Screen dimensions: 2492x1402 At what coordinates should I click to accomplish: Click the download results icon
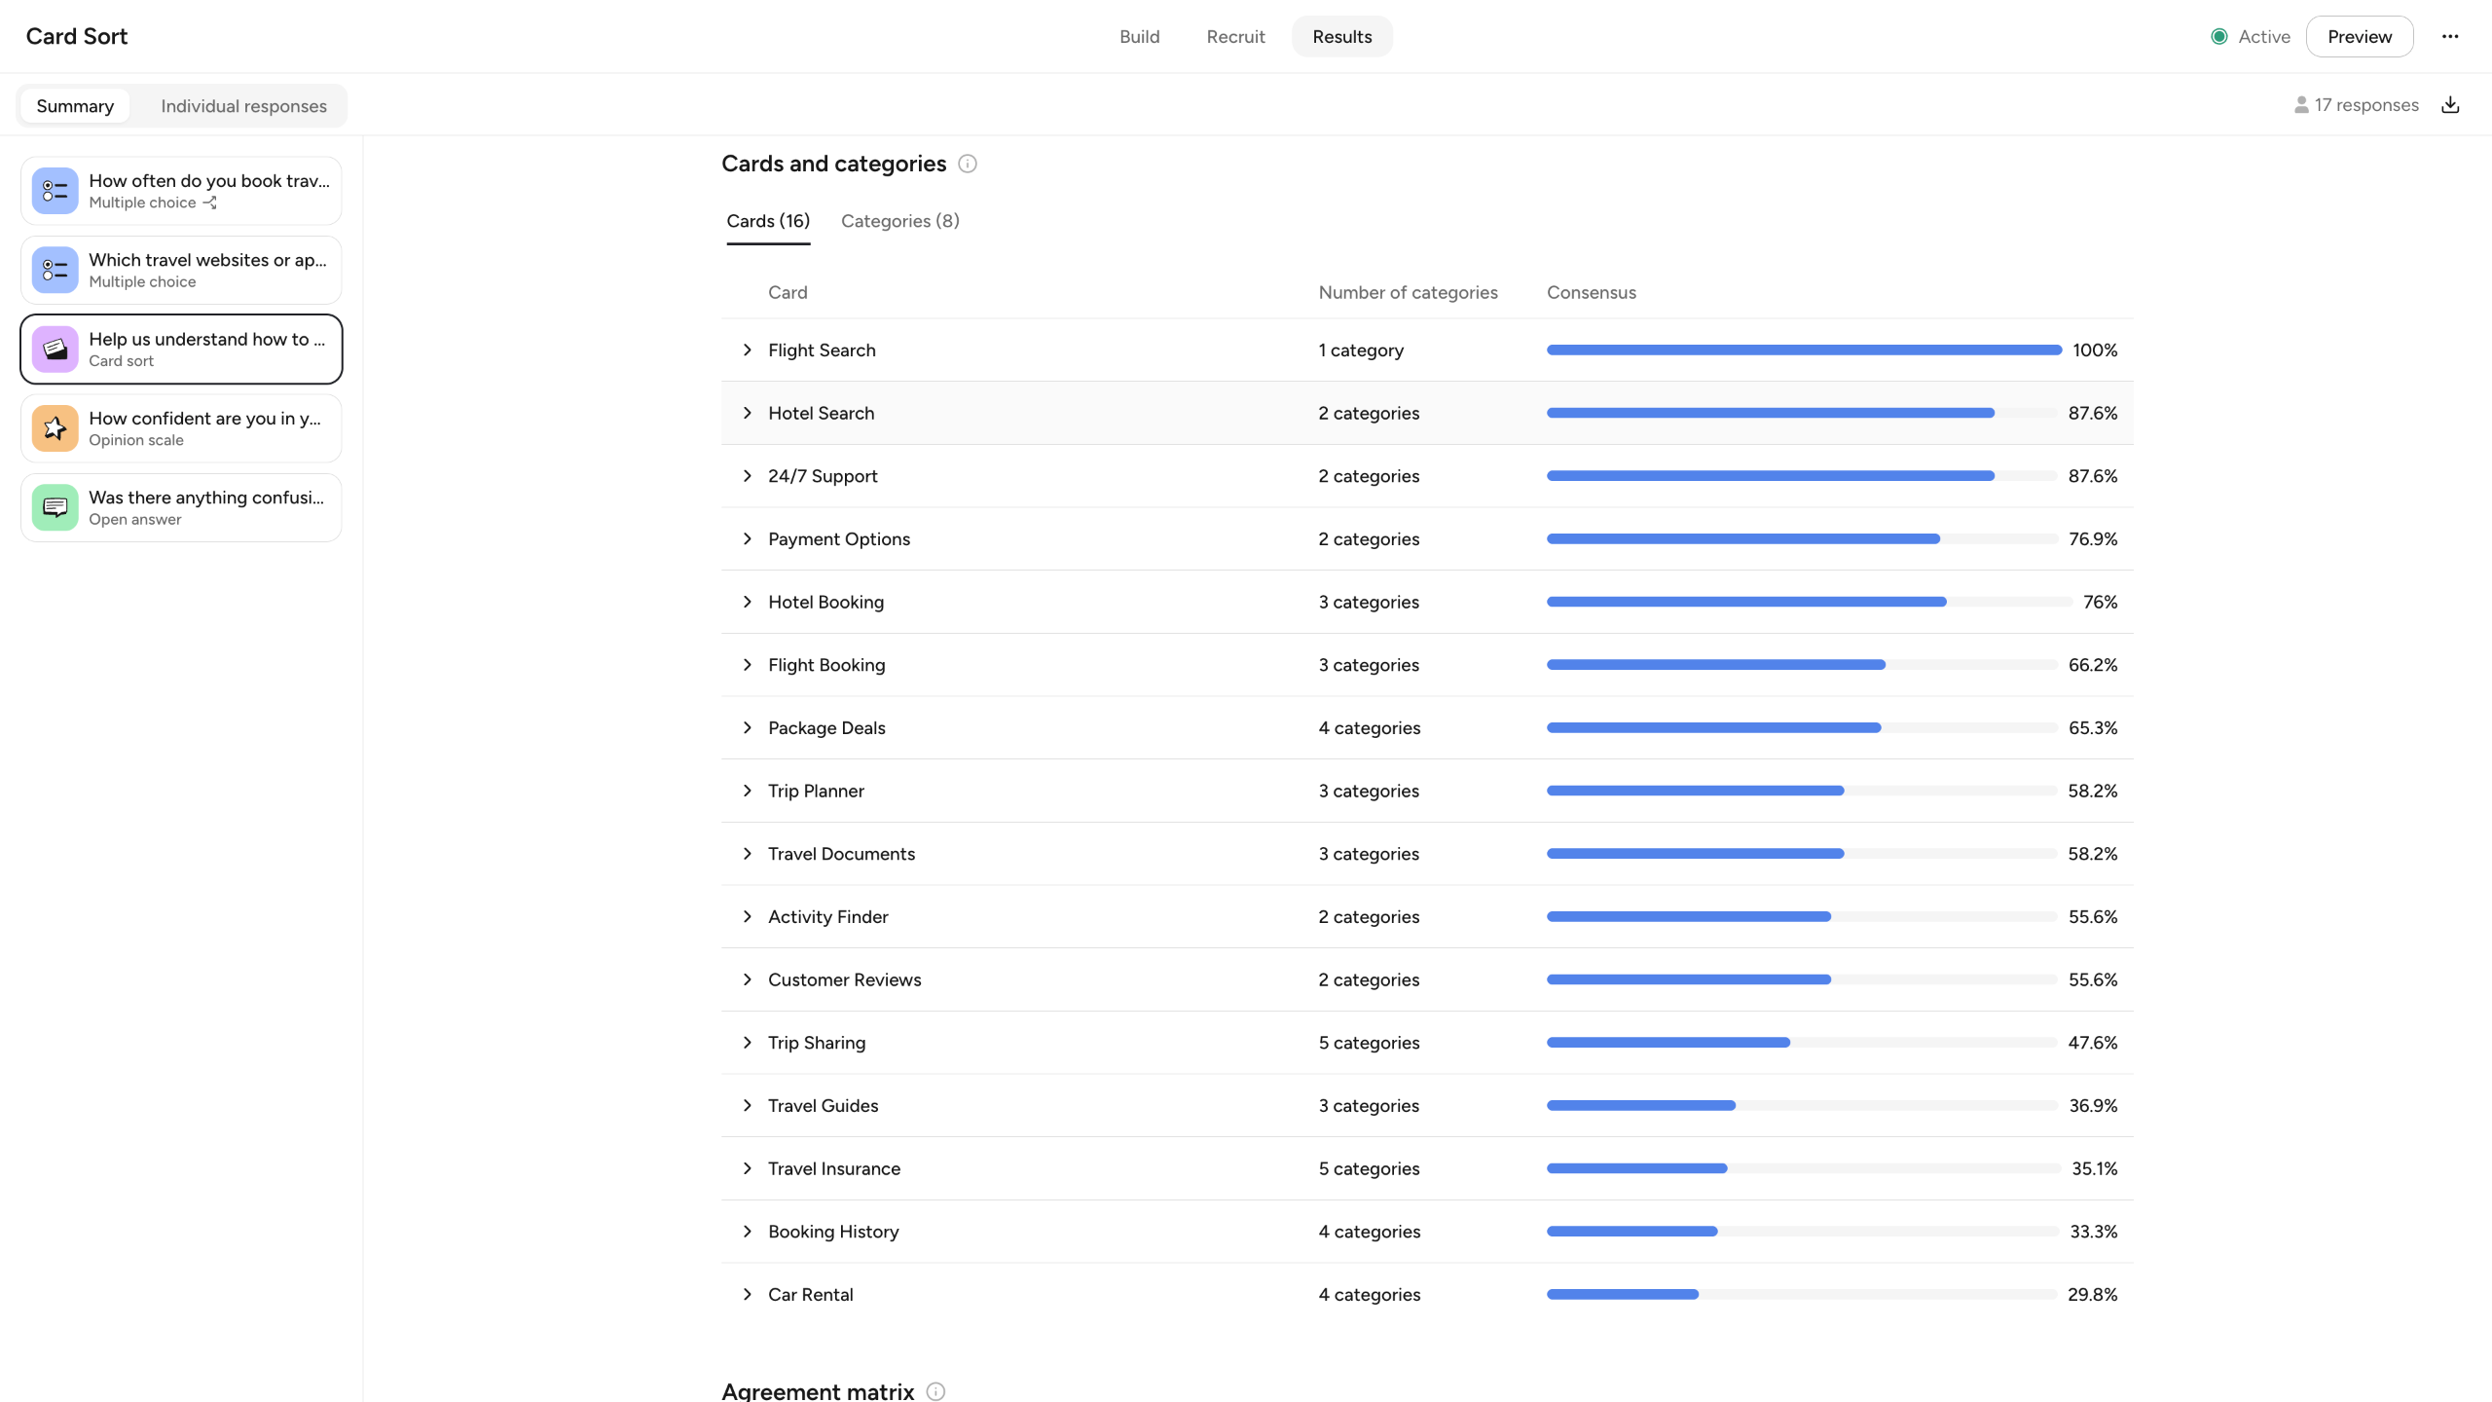pyautogui.click(x=2450, y=105)
